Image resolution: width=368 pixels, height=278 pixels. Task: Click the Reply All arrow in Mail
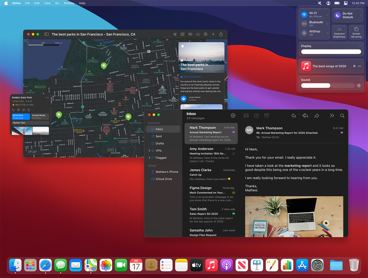305,116
